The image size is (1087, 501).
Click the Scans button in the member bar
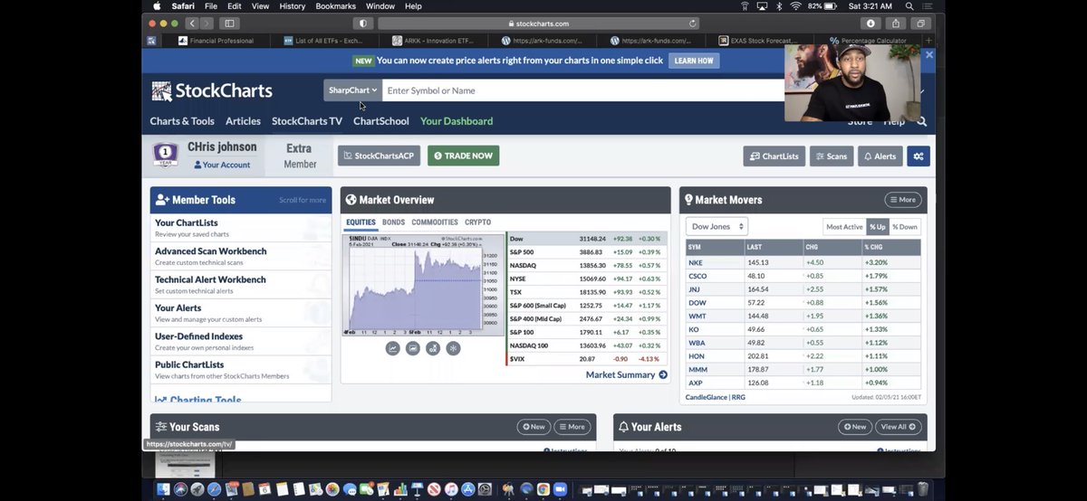coord(832,156)
